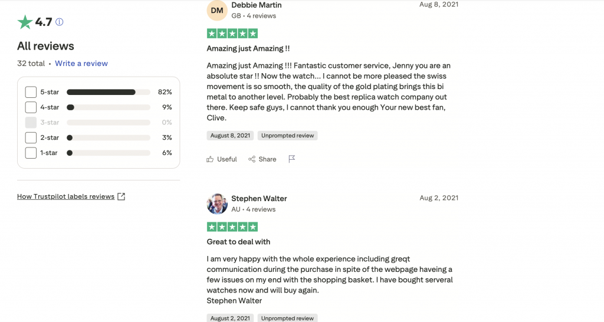Click Debbie Martin's DM avatar
This screenshot has height=322, width=604.
(x=217, y=11)
